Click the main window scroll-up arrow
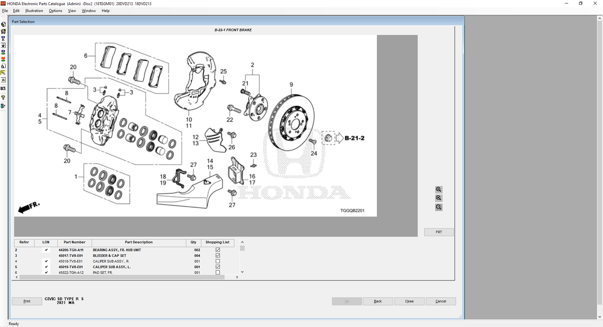603x327 pixels. pyautogui.click(x=600, y=18)
